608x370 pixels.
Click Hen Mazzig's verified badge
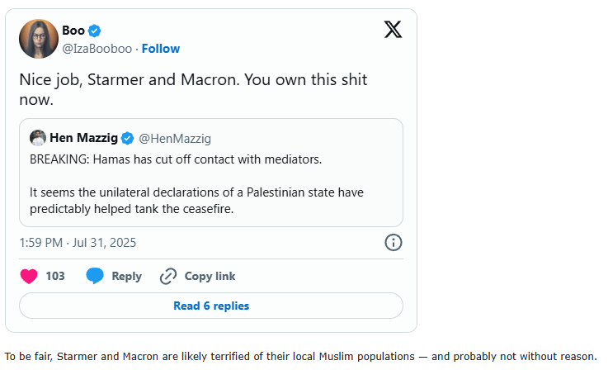click(x=128, y=138)
